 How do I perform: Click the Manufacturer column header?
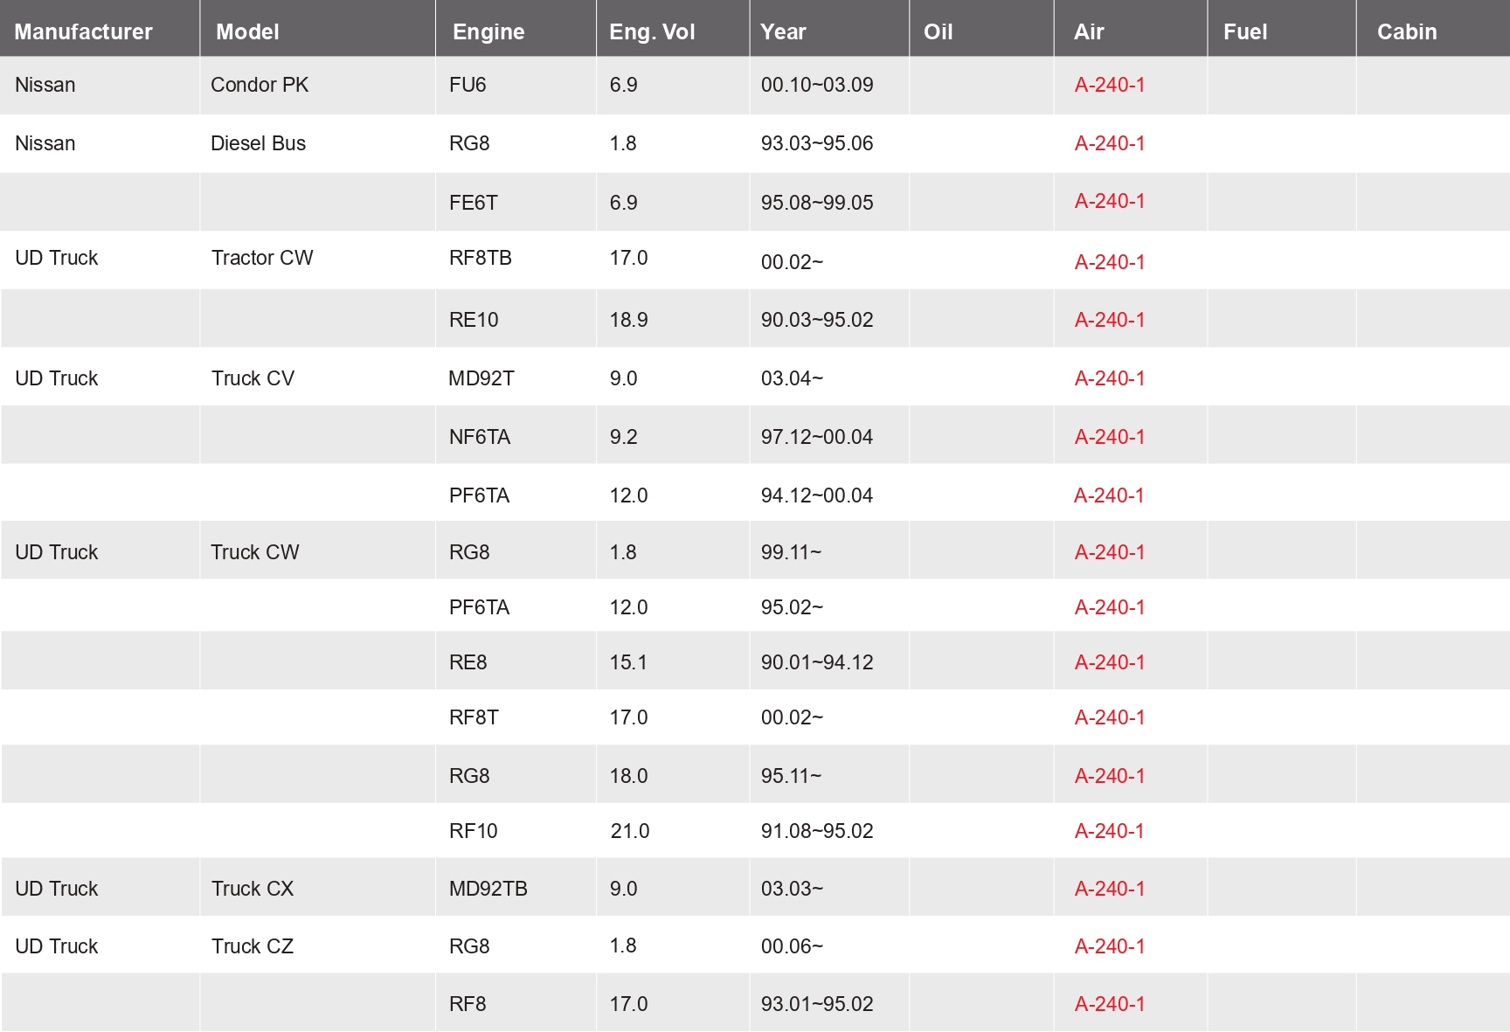coord(83,31)
